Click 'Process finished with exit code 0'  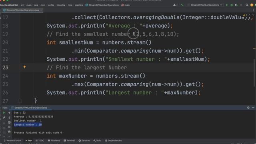pyautogui.click(x=38, y=133)
